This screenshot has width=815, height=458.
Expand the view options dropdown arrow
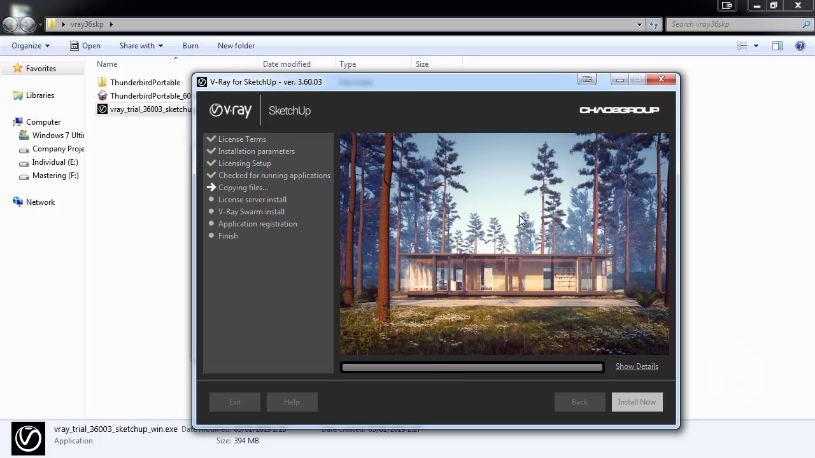coord(756,46)
